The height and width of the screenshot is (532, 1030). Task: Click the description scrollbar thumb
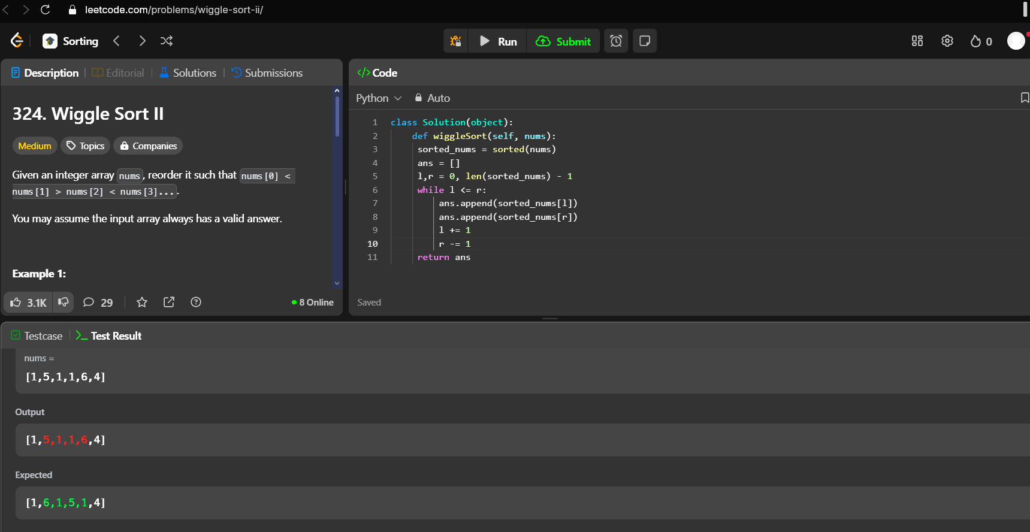pyautogui.click(x=337, y=117)
